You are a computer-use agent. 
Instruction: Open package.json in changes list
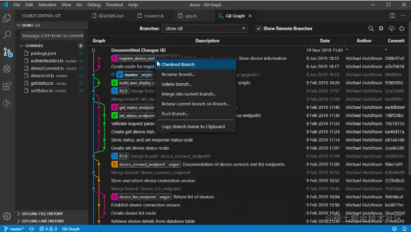(52, 53)
